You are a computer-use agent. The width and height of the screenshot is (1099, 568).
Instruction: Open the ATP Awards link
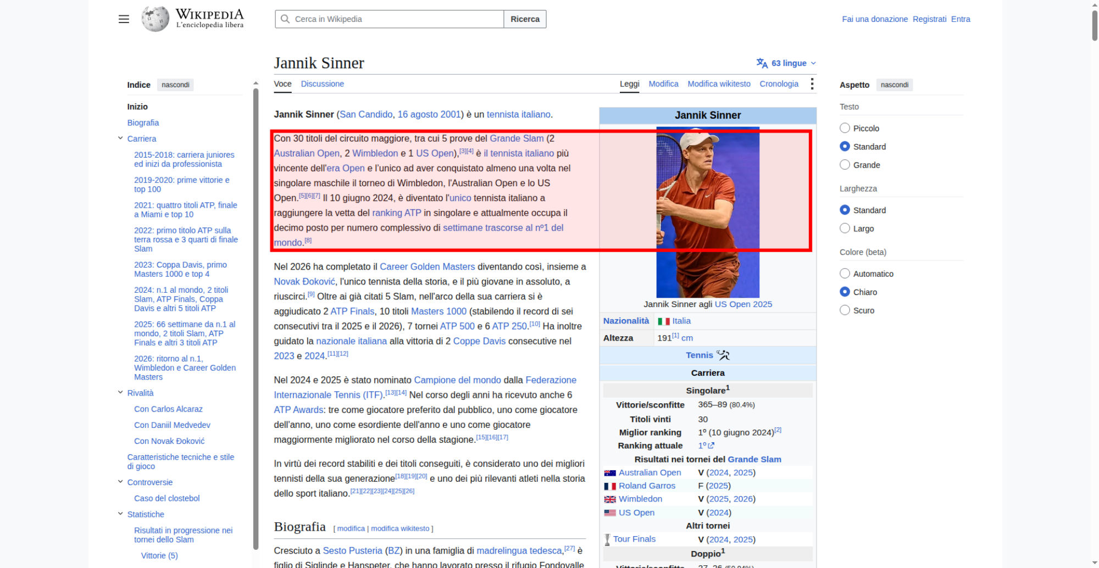pyautogui.click(x=298, y=410)
